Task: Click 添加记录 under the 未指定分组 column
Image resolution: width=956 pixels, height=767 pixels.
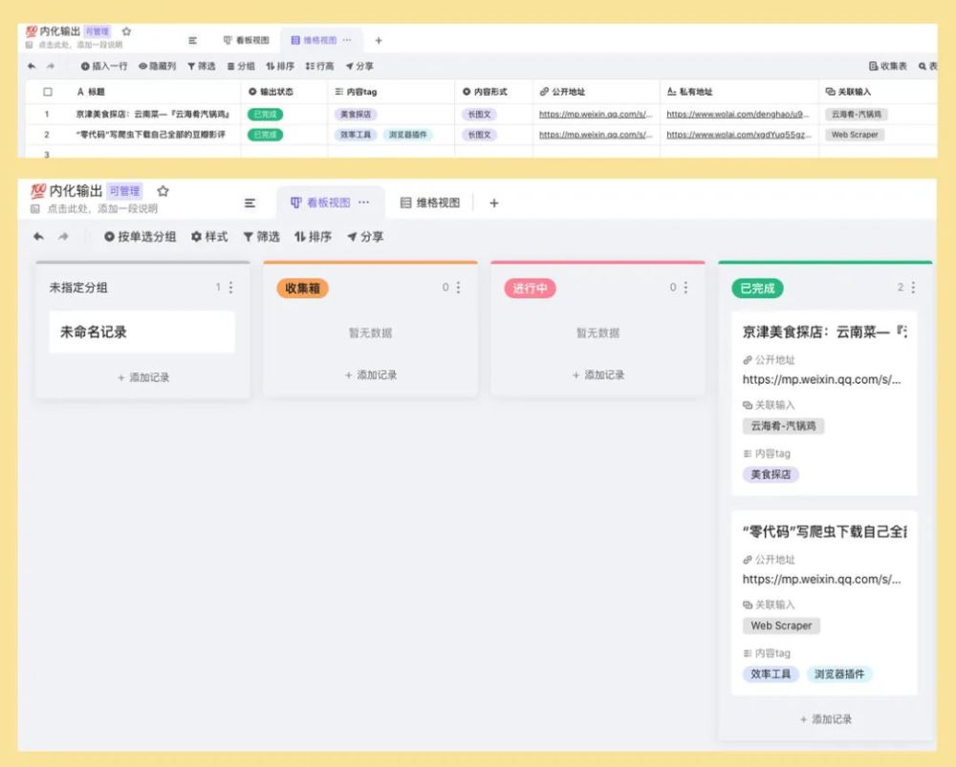Action: point(143,377)
